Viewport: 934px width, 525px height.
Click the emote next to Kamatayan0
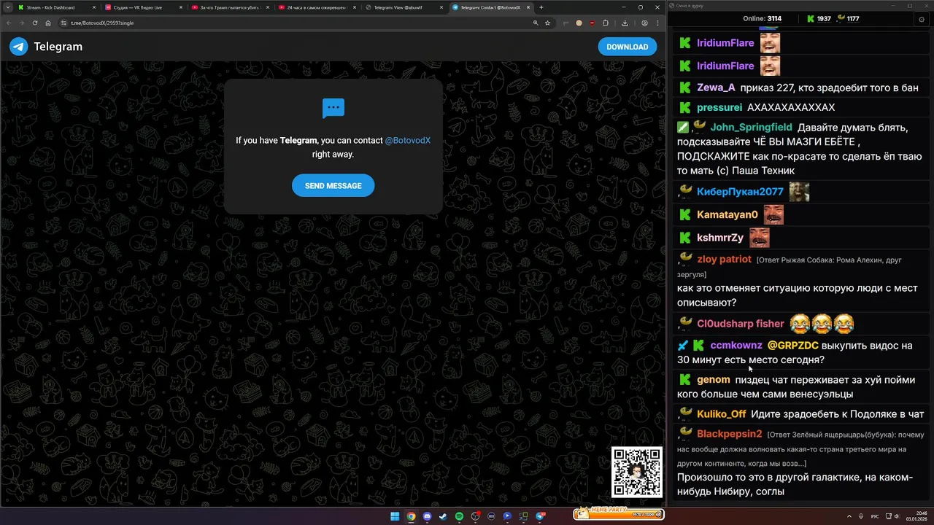[x=773, y=214]
